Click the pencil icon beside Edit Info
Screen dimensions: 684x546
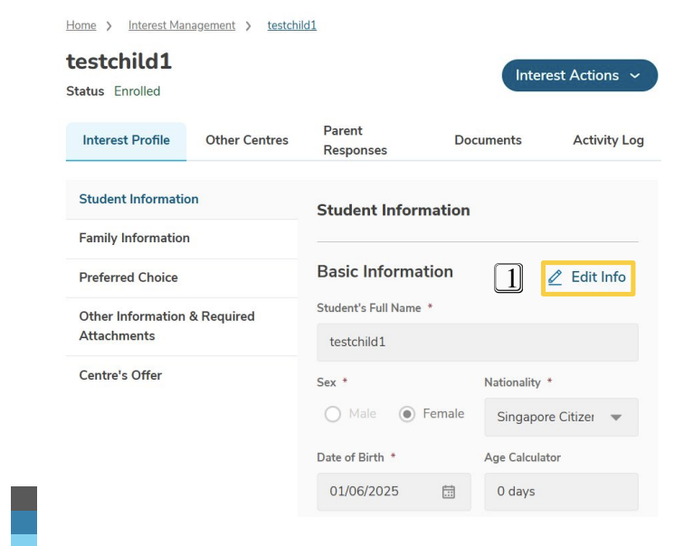tap(555, 278)
